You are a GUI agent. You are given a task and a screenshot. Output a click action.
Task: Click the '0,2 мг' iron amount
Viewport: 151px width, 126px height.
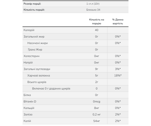coord(96,115)
